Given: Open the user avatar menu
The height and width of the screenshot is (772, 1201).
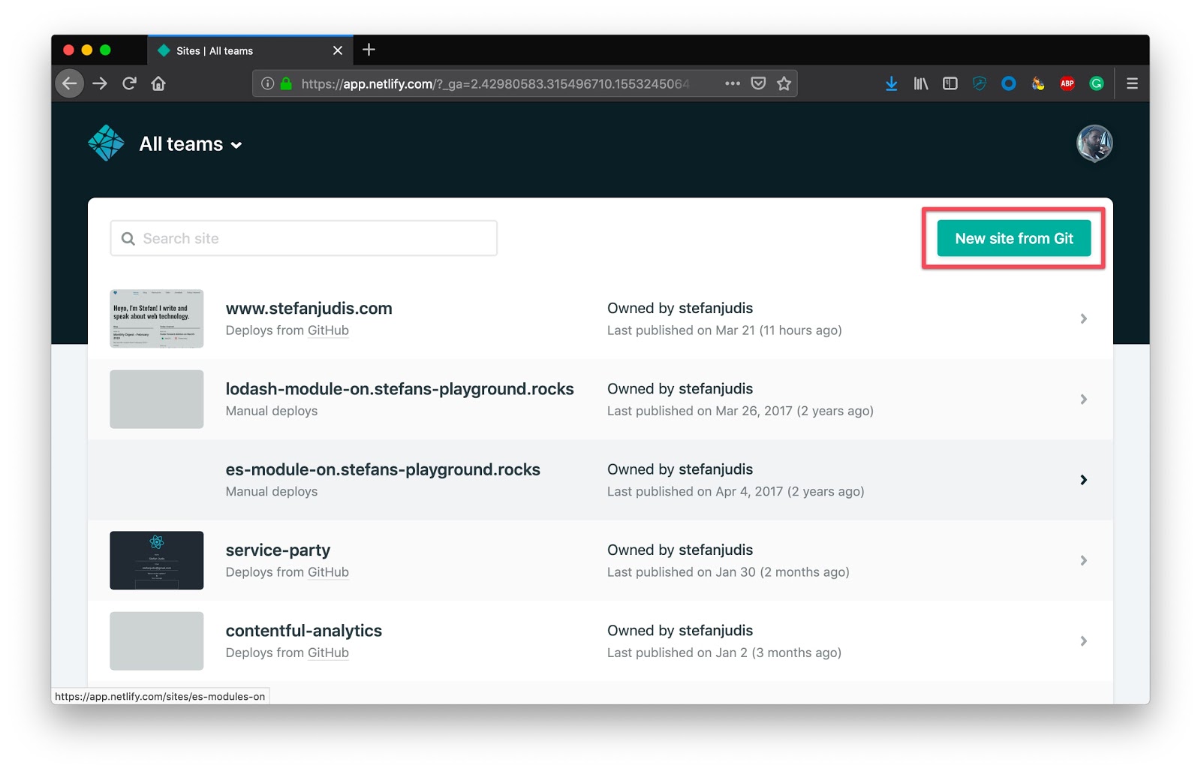Looking at the screenshot, I should pos(1094,143).
